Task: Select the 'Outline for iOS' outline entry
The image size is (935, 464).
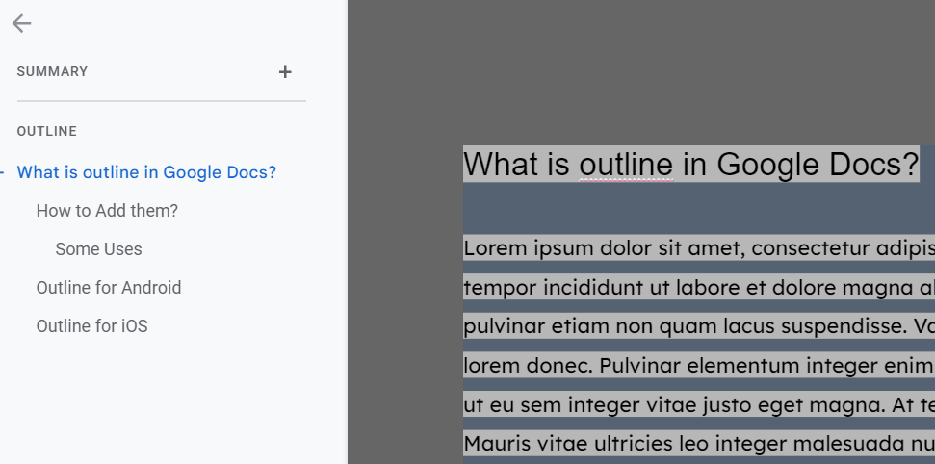Action: point(91,326)
